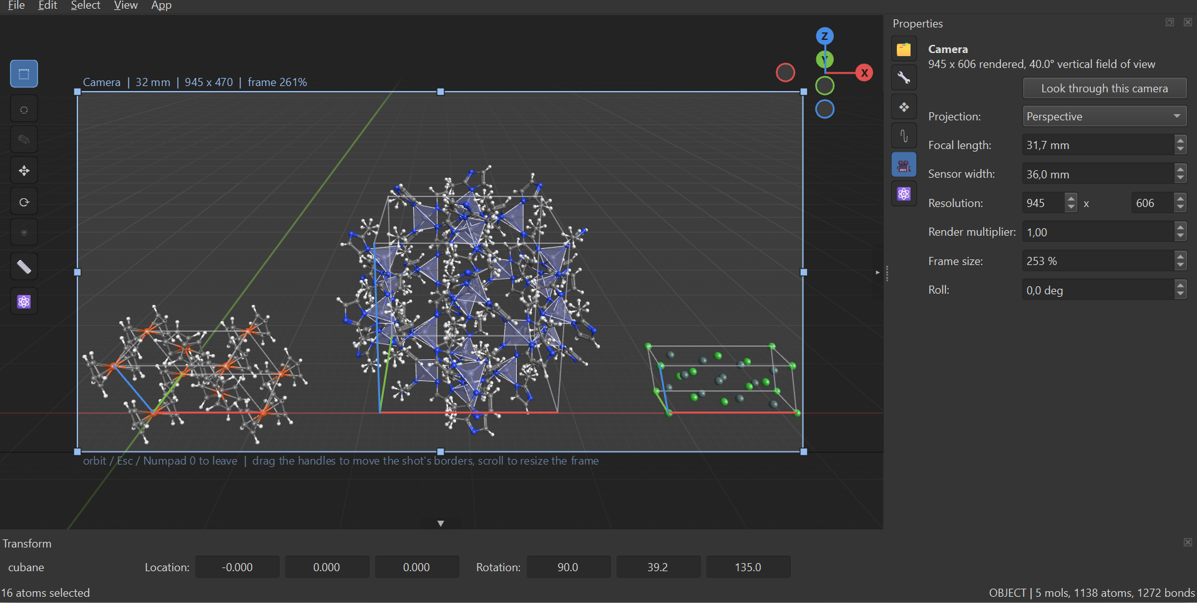
Task: Increase the Frame size percentage
Action: tap(1180, 256)
